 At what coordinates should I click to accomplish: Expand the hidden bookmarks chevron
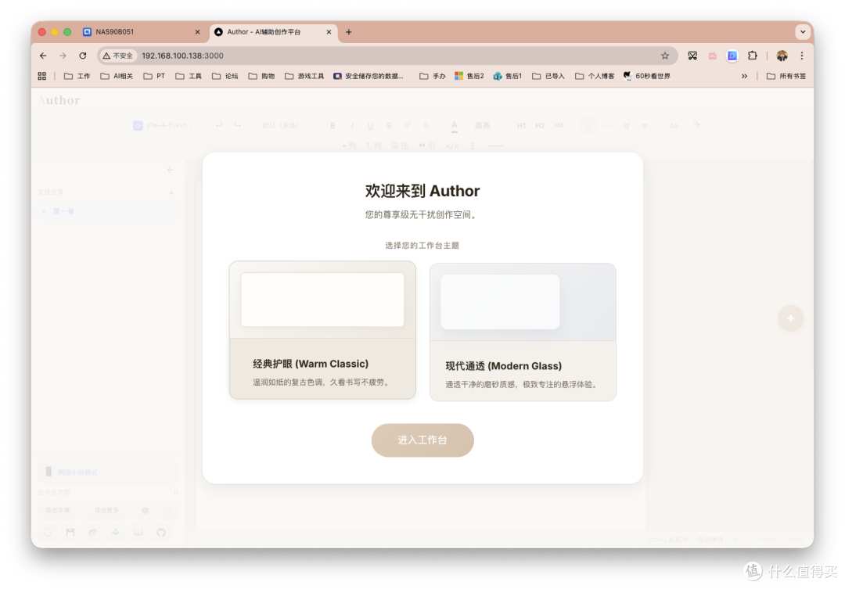(744, 76)
